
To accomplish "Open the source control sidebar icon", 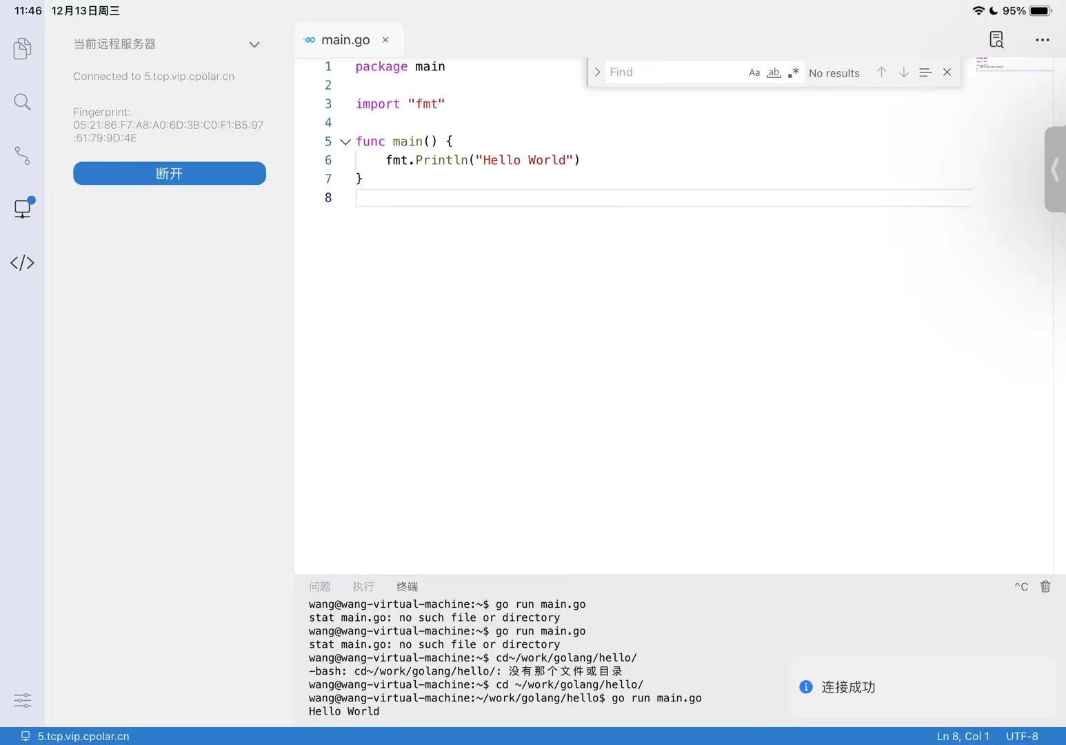I will tap(22, 155).
